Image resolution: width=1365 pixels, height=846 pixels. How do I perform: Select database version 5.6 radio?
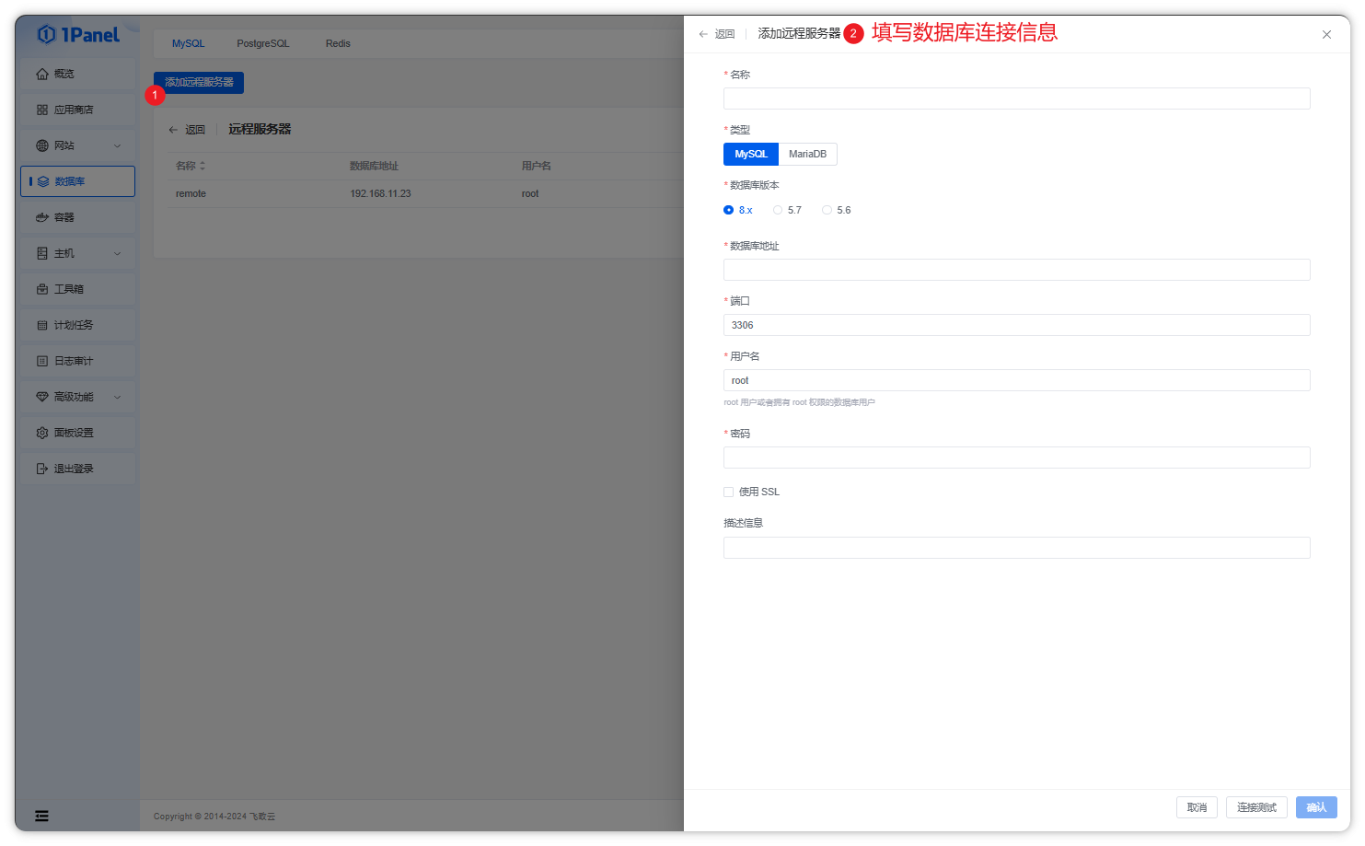point(827,210)
